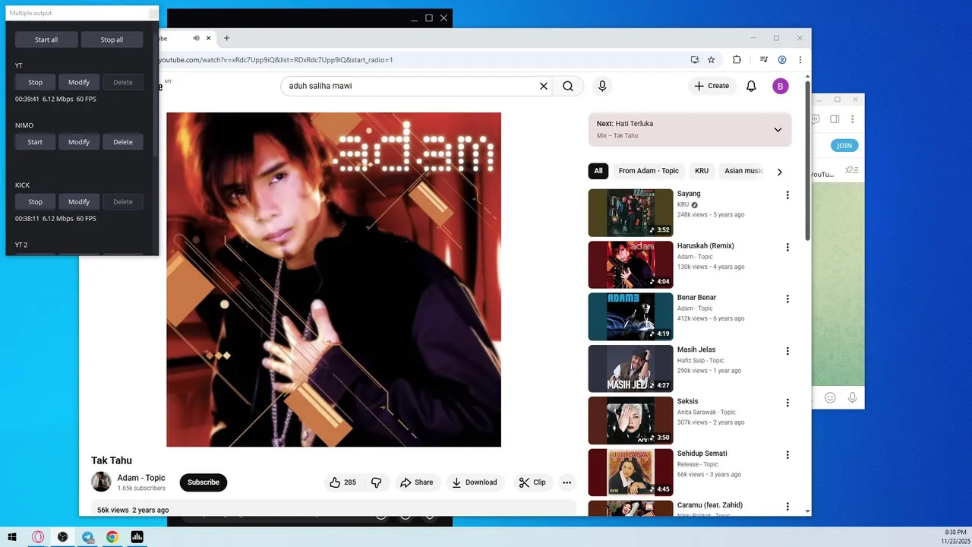This screenshot has width=972, height=547.
Task: Modify the YT output settings
Action: tap(79, 82)
